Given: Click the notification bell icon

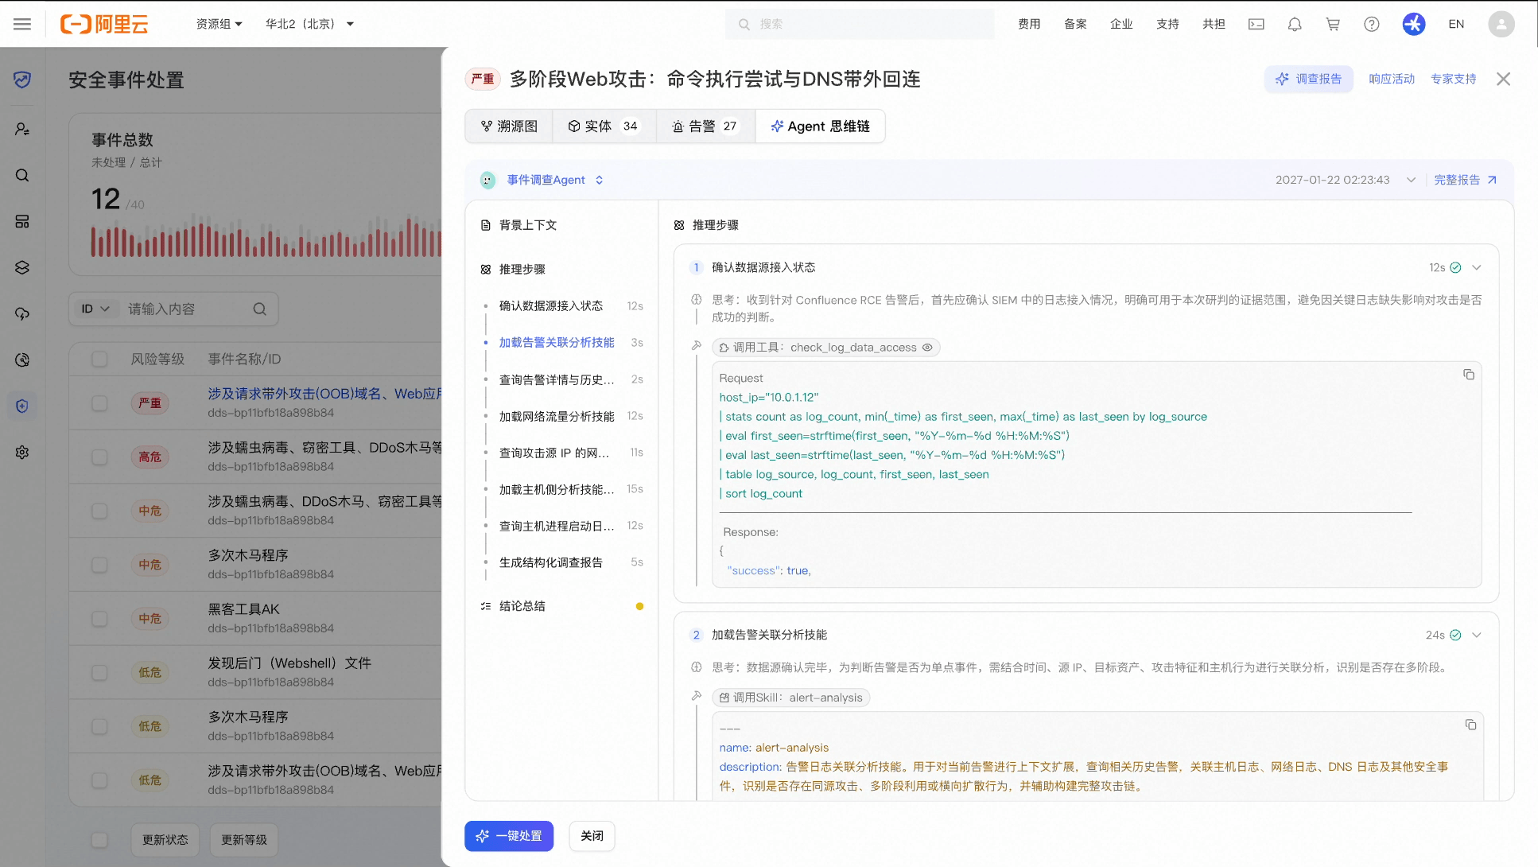Looking at the screenshot, I should click(x=1295, y=24).
